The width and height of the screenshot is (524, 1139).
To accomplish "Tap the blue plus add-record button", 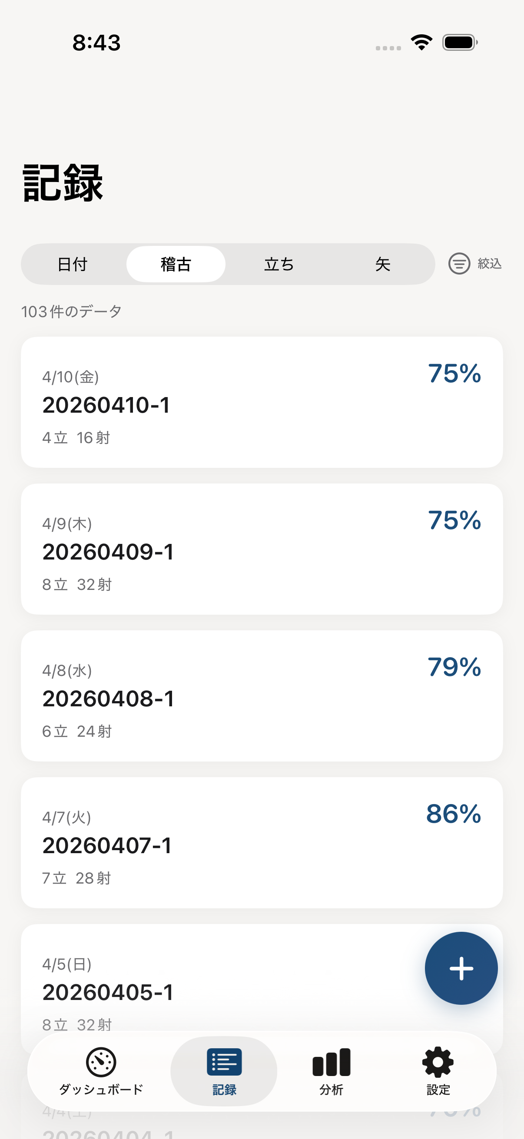I will point(461,968).
